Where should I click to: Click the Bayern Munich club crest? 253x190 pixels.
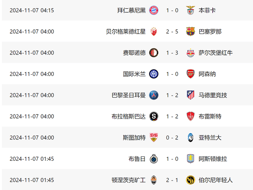coord(154,10)
